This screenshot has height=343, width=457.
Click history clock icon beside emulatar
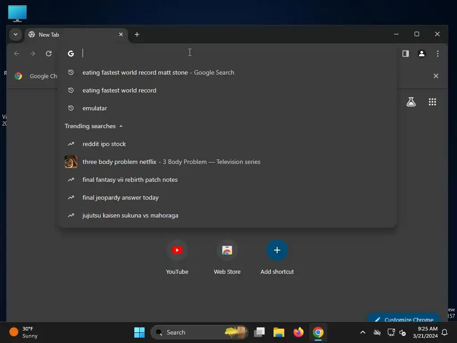coord(71,108)
